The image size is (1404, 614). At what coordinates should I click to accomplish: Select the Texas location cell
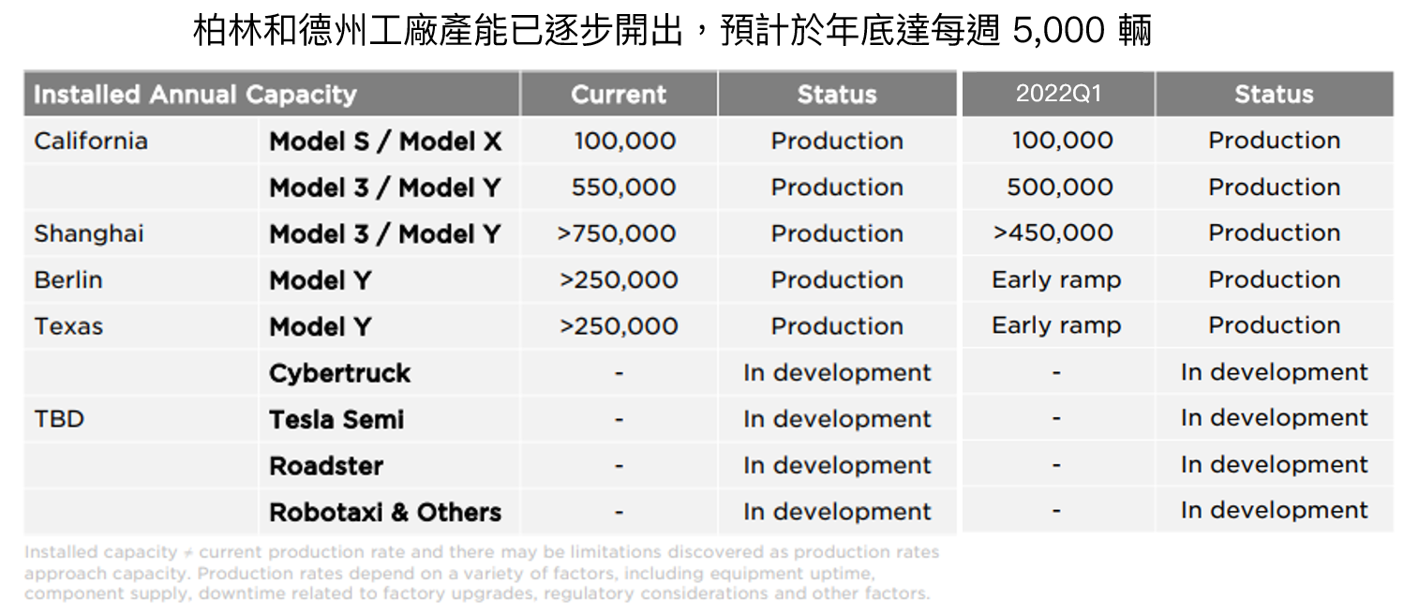pos(68,326)
